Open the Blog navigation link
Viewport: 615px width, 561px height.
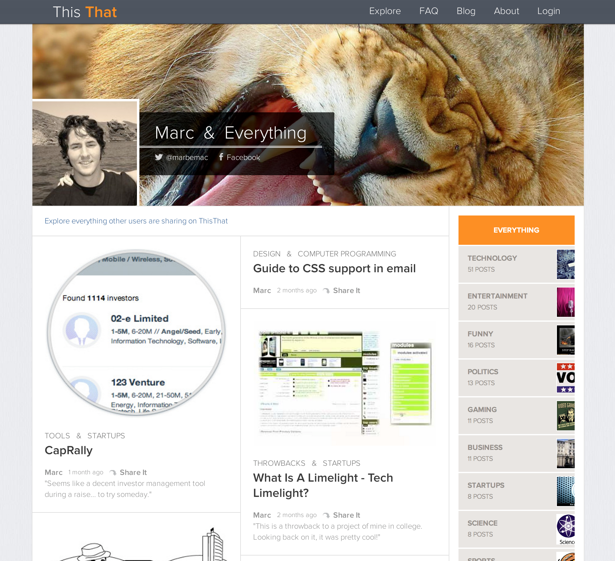[466, 11]
